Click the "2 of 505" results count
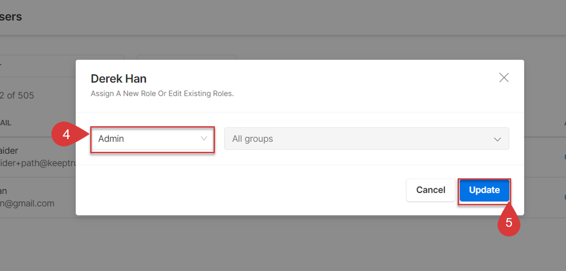The width and height of the screenshot is (566, 271). [x=17, y=95]
